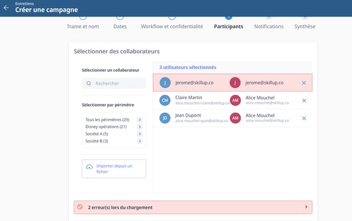352x221 pixels.
Task: Expand Disney opérations (21) perimeter
Action: (x=140, y=127)
